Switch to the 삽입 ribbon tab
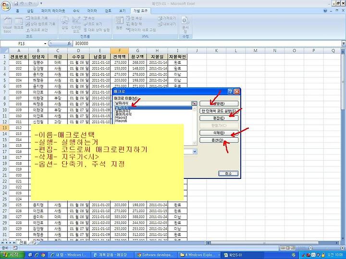This screenshot has width=346, height=259. tap(30, 11)
